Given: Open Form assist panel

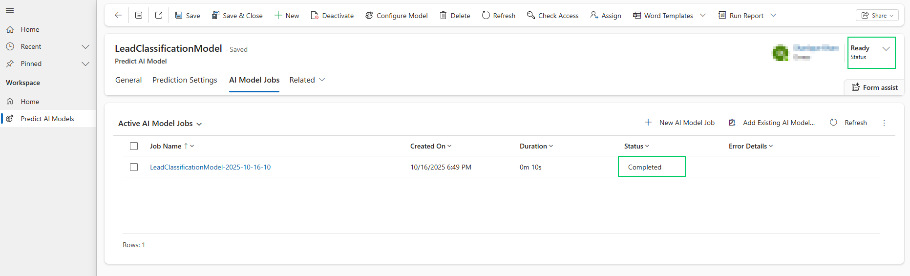Looking at the screenshot, I should 874,87.
